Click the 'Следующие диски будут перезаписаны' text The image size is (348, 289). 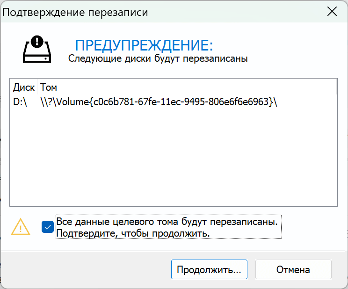tap(158, 59)
